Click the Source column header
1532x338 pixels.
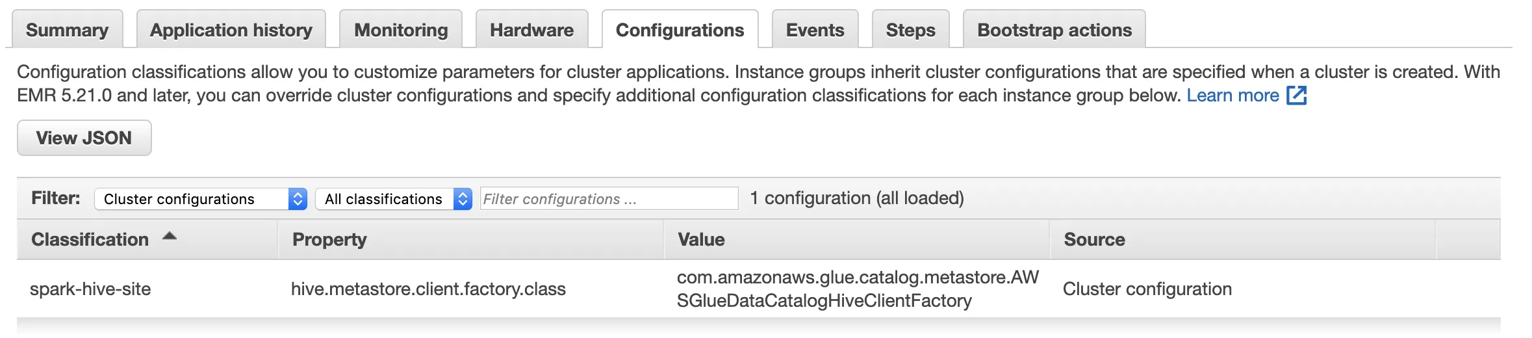coord(1094,240)
